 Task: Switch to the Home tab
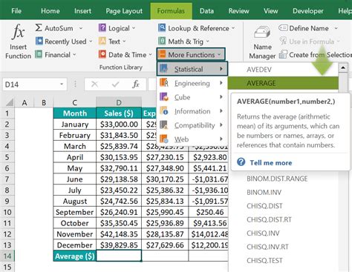pos(50,11)
